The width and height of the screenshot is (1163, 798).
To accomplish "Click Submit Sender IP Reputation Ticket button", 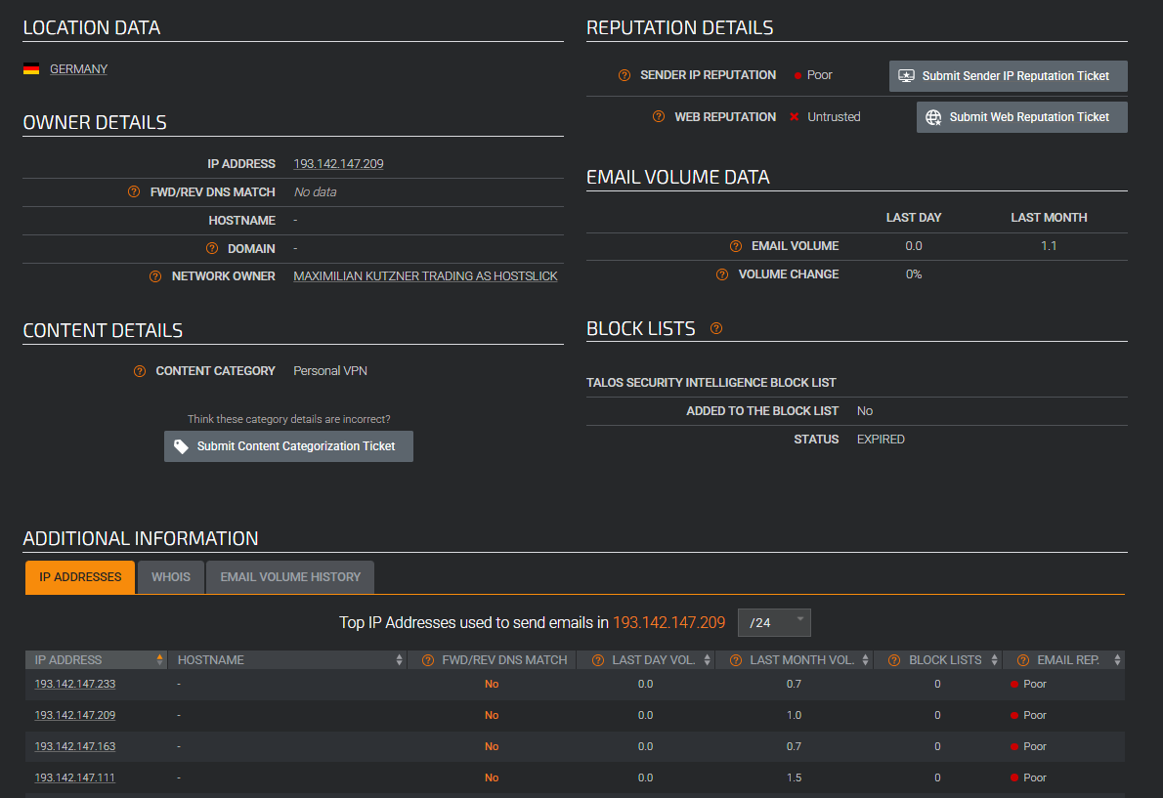I will pyautogui.click(x=1008, y=75).
